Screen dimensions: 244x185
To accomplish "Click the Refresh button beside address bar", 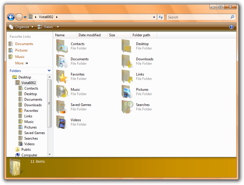I will click(161, 17).
